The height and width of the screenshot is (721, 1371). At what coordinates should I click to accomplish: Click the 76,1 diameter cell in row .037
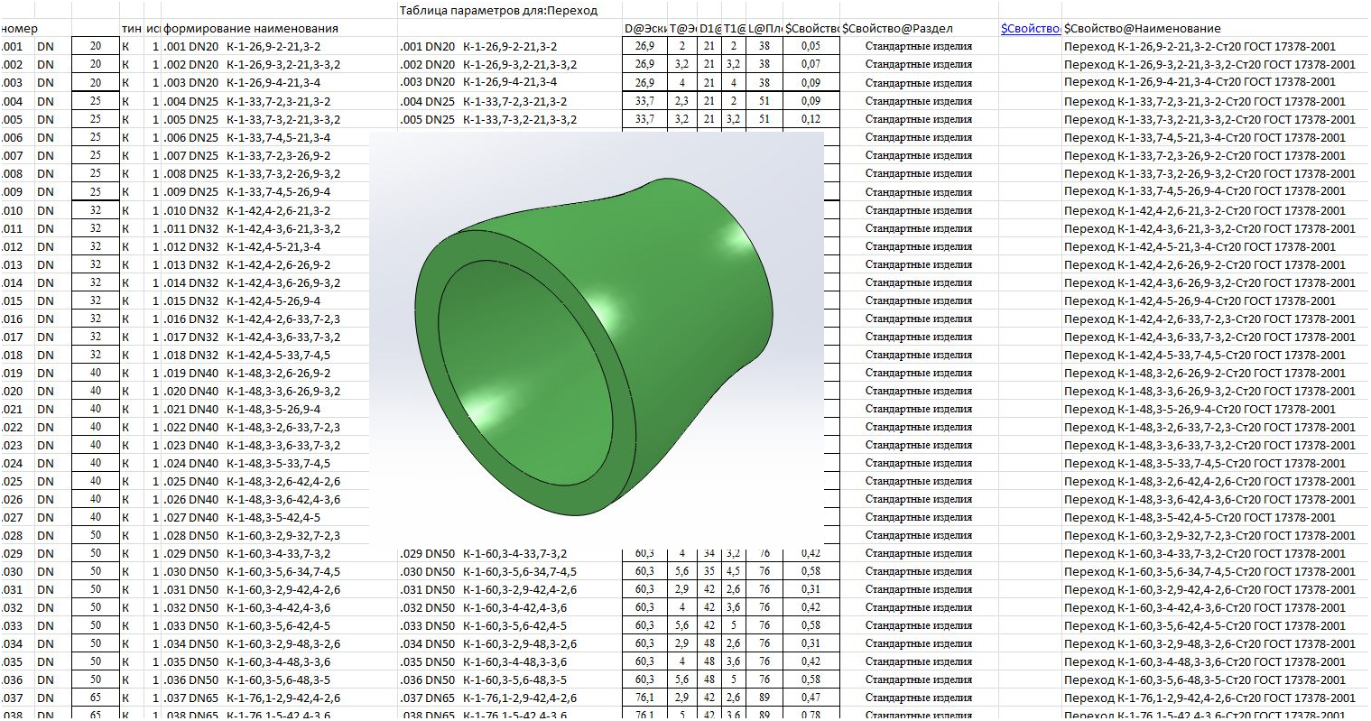[x=644, y=698]
